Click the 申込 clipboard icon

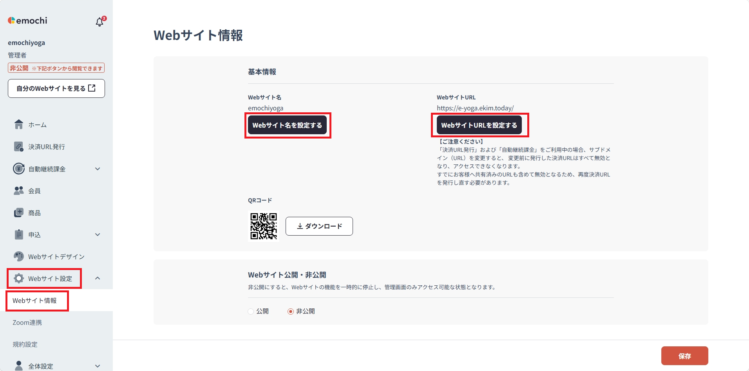click(x=19, y=234)
